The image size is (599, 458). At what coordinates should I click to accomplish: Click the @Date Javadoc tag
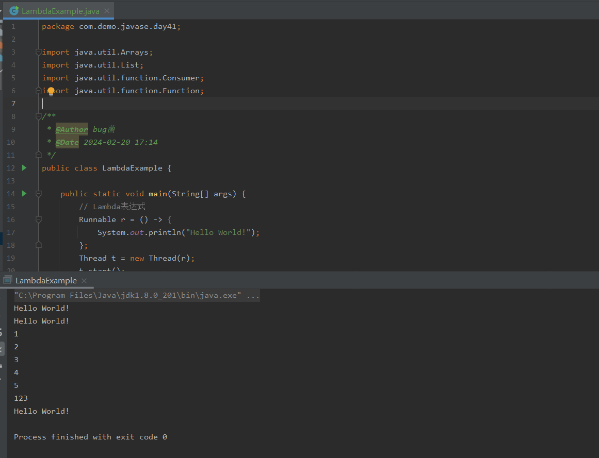coord(67,142)
